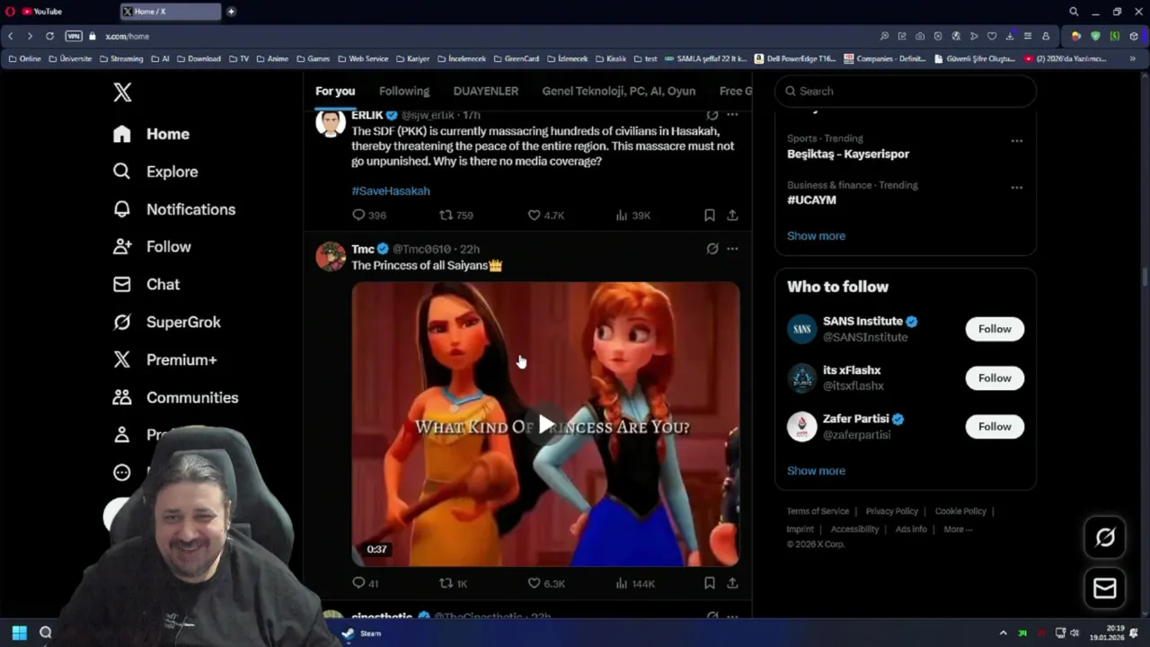1150x647 pixels.
Task: Open more options on ERLIK post
Action: pyautogui.click(x=732, y=115)
